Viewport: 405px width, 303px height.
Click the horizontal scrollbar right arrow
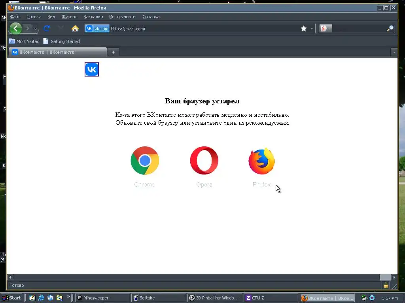pos(394,277)
